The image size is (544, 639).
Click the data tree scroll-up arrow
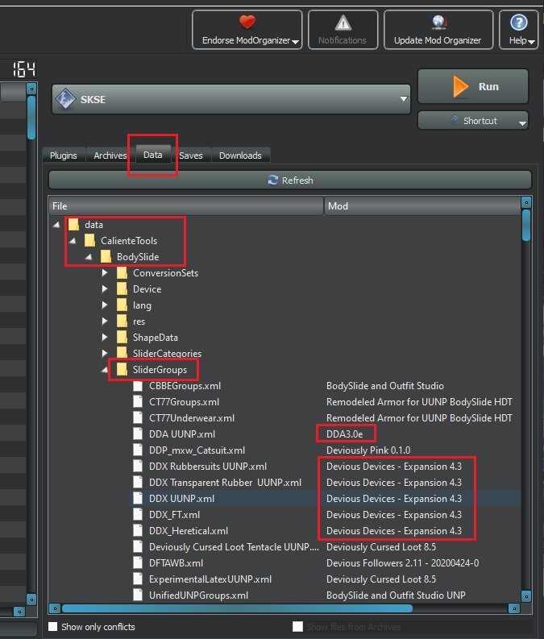526,202
